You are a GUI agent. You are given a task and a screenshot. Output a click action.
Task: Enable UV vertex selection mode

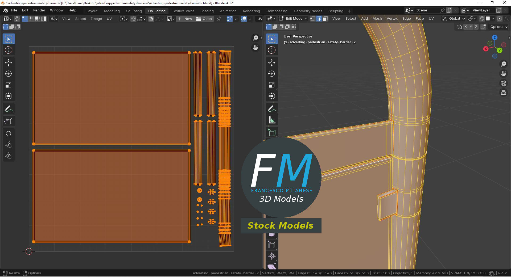25,19
